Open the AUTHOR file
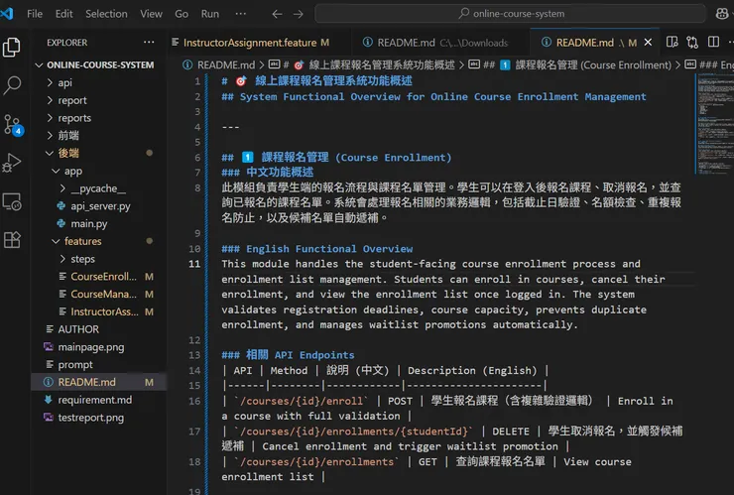Screen dimensions: 734x495 tap(78, 329)
